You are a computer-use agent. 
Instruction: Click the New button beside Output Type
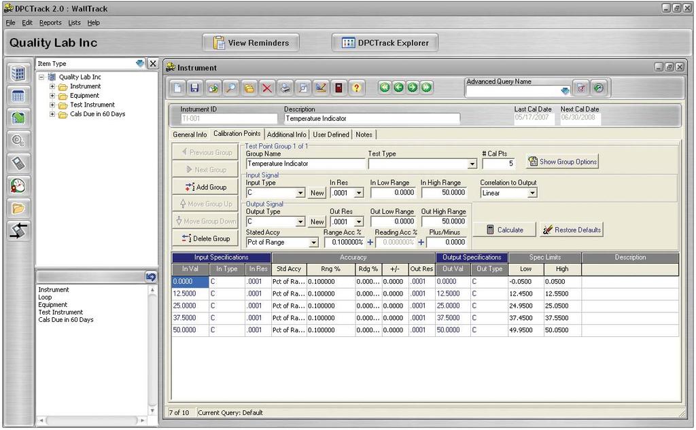point(317,222)
